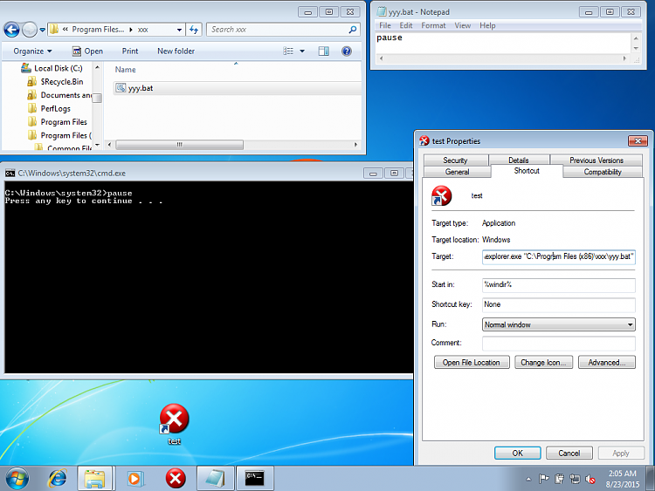Open Notepad's Format menu
Screen dimensions: 655x491
433,25
